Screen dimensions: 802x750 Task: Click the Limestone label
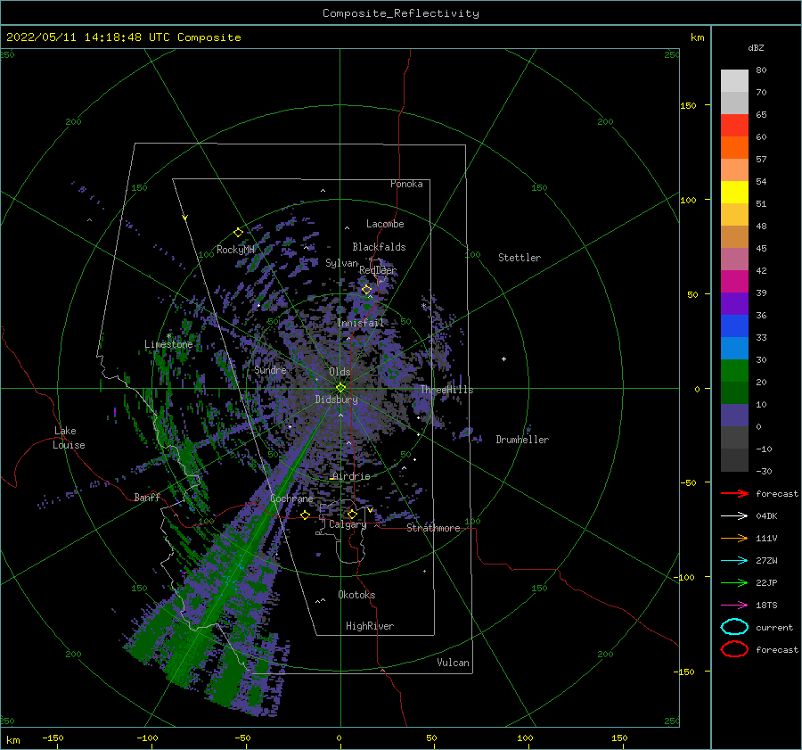(x=168, y=344)
